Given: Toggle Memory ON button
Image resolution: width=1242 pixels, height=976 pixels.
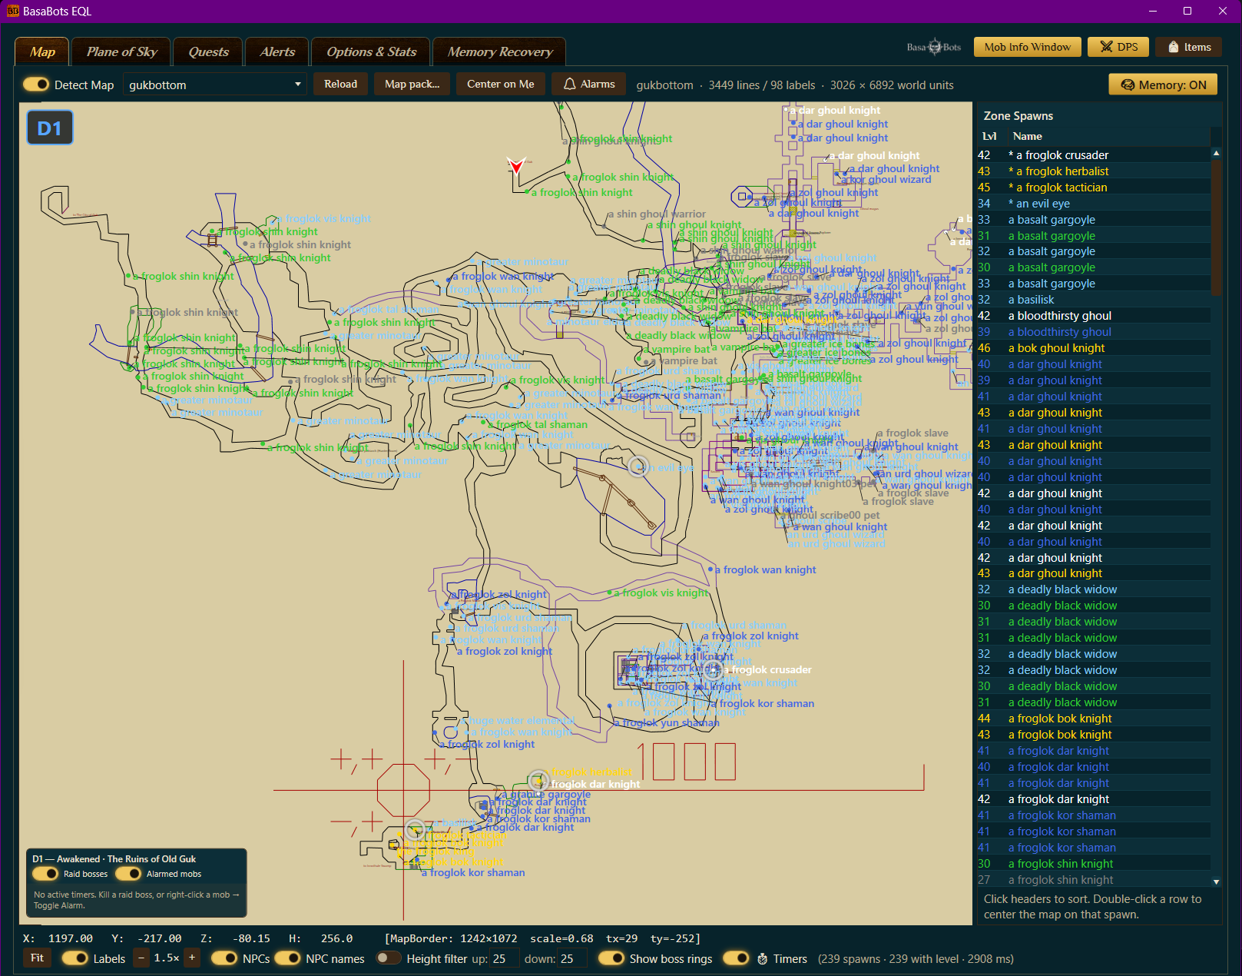Looking at the screenshot, I should 1163,85.
